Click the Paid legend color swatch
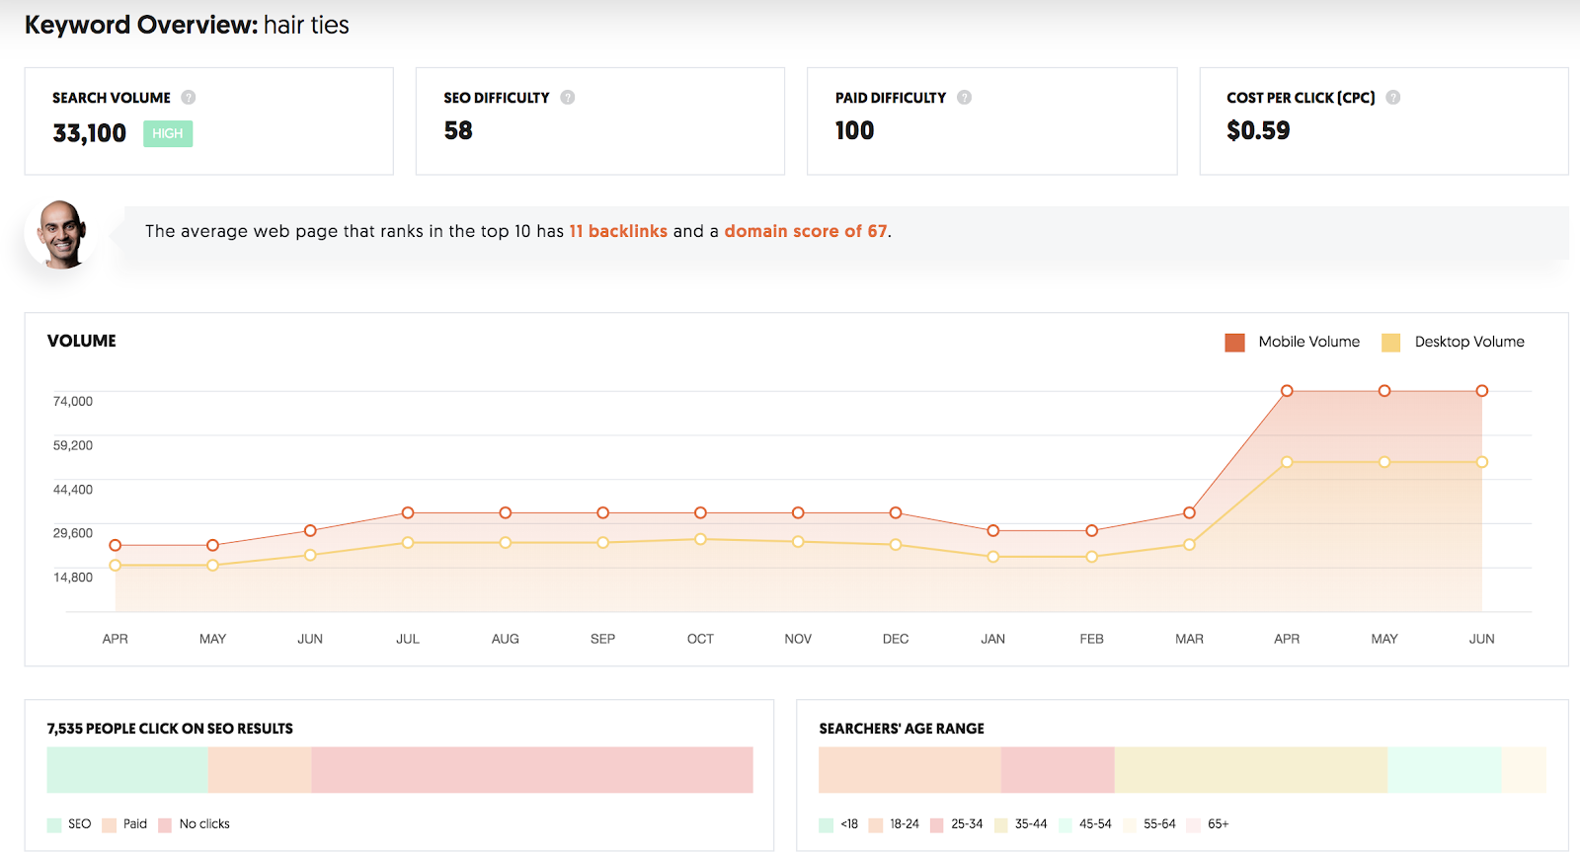 (x=110, y=824)
